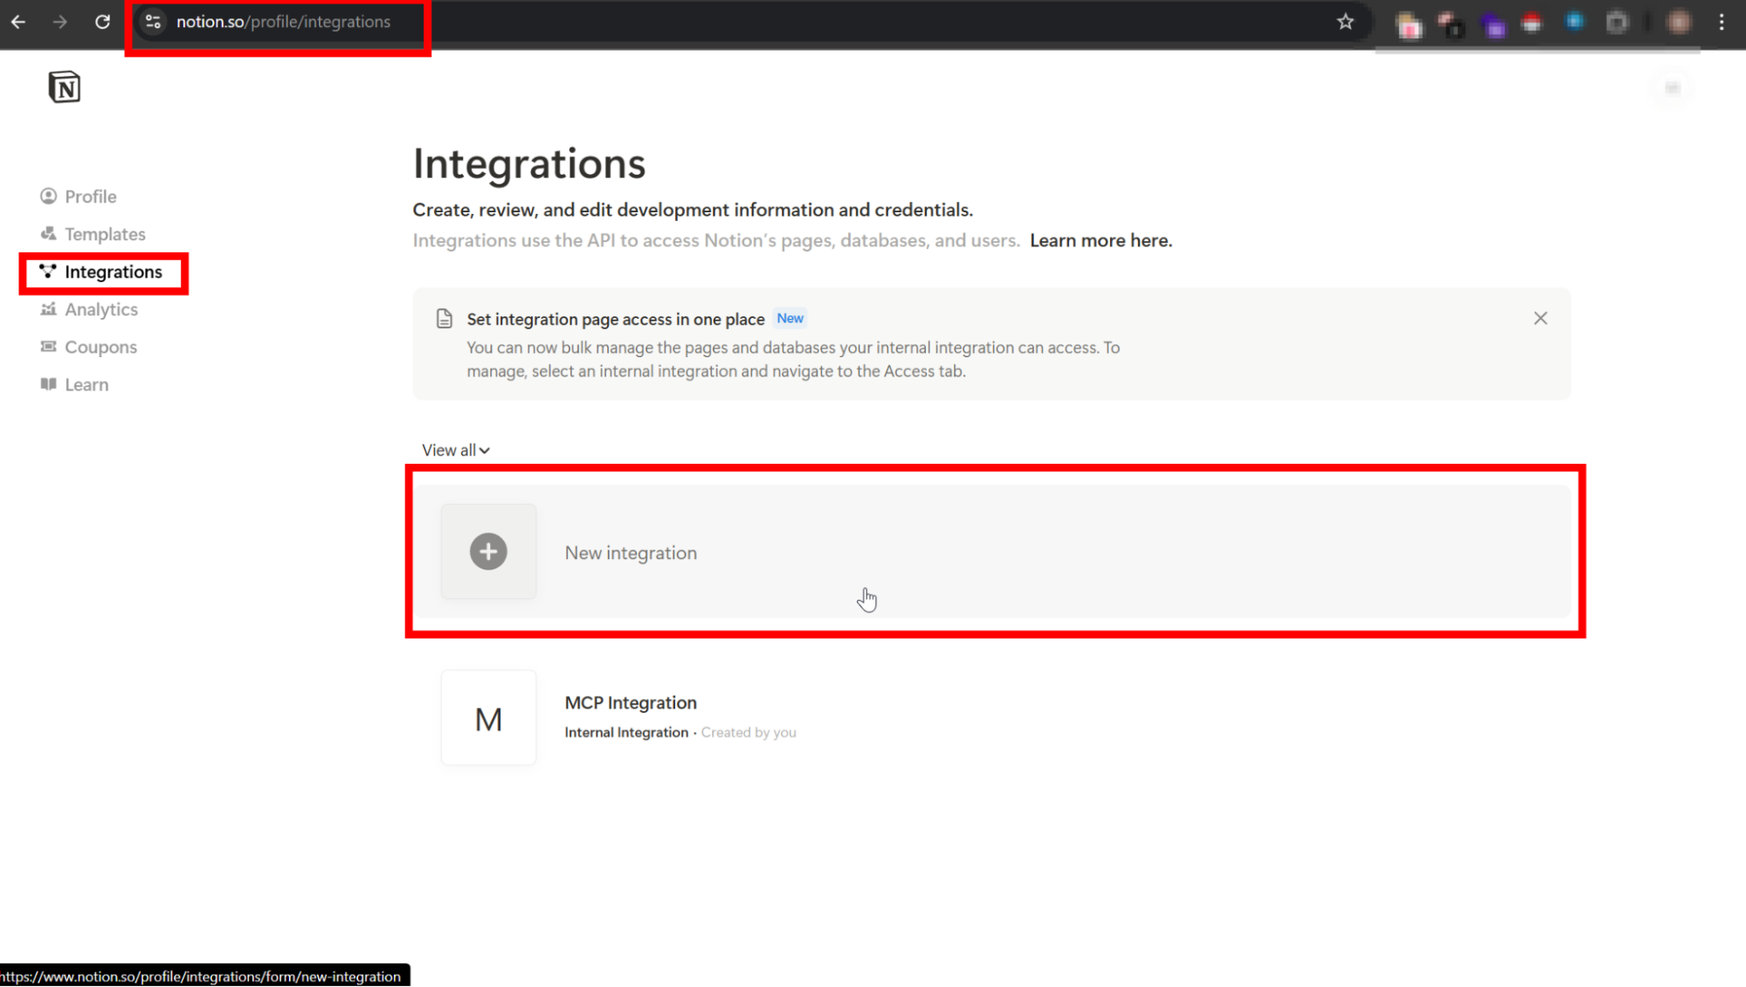Click the Integrations page heading
Viewport: 1746px width, 987px height.
tap(528, 163)
